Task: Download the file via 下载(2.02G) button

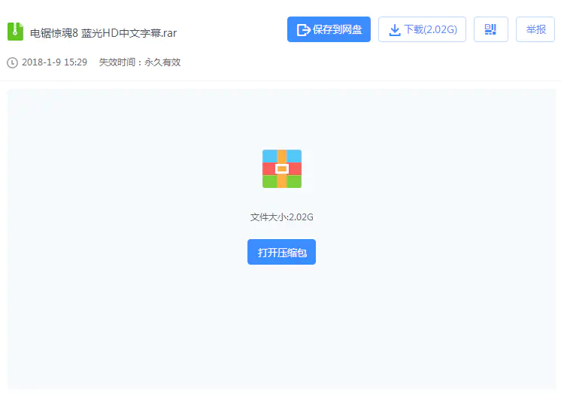Action: [422, 29]
